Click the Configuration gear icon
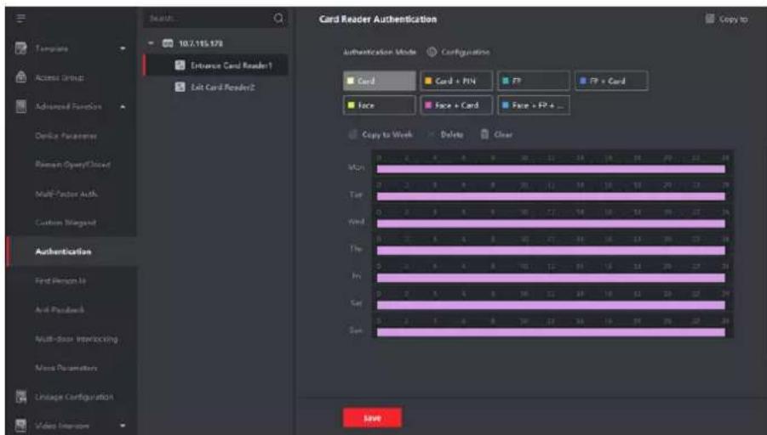767x435 pixels. pyautogui.click(x=432, y=52)
